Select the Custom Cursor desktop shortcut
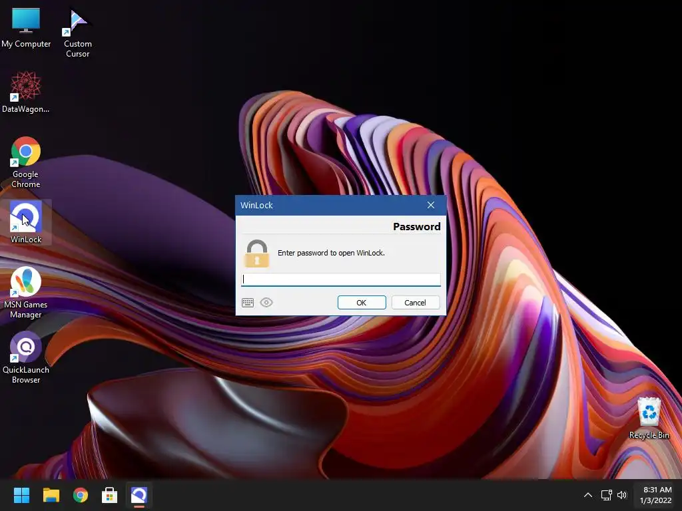Viewport: 682px width, 511px height. 77,33
